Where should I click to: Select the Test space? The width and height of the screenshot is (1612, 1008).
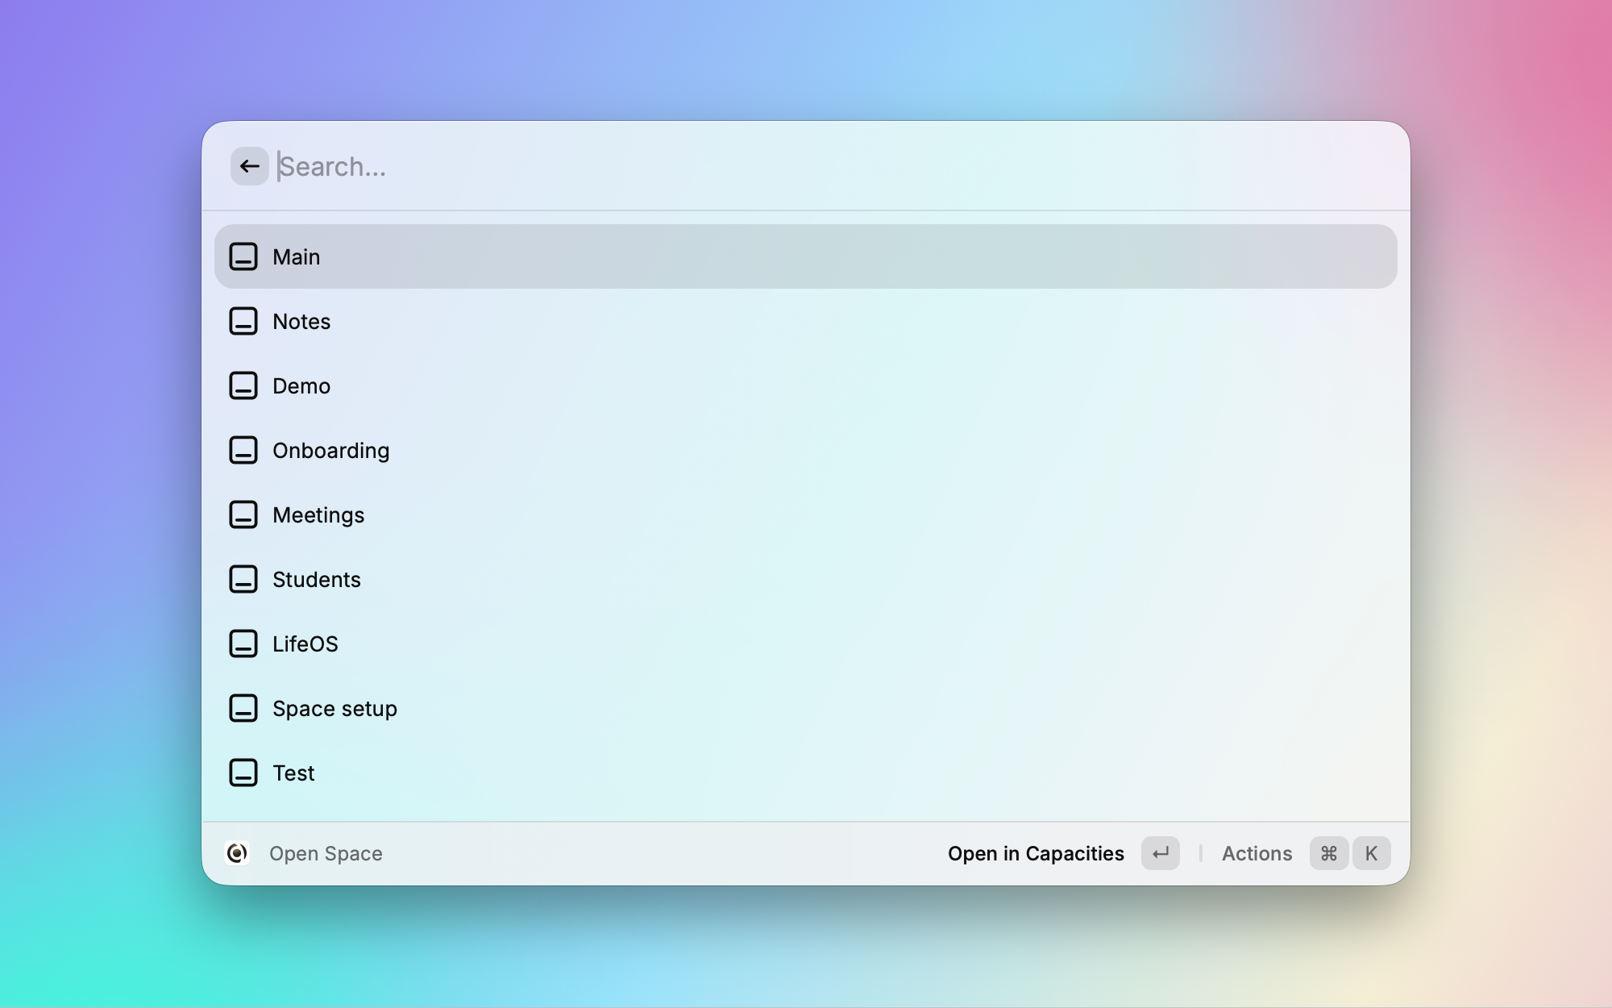[x=293, y=773]
